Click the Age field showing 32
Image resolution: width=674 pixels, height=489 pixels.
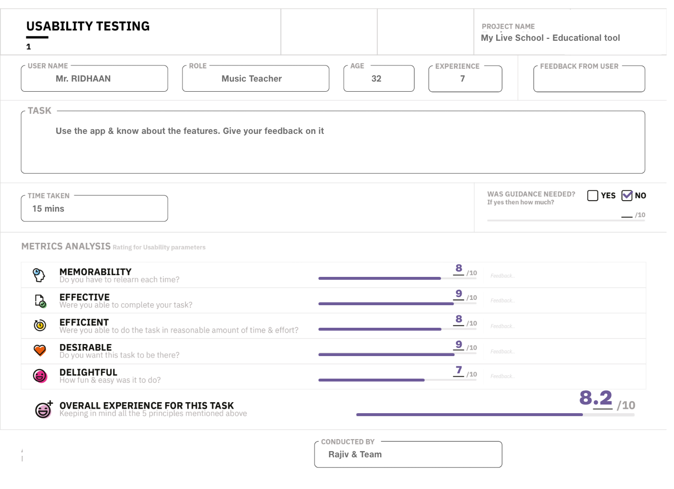pos(379,79)
